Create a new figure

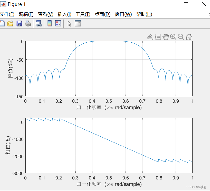(x=3, y=23)
